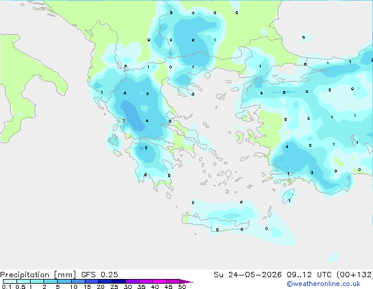
Task: Click the 20 mm dark blue legend swatch
Action: click(x=105, y=281)
